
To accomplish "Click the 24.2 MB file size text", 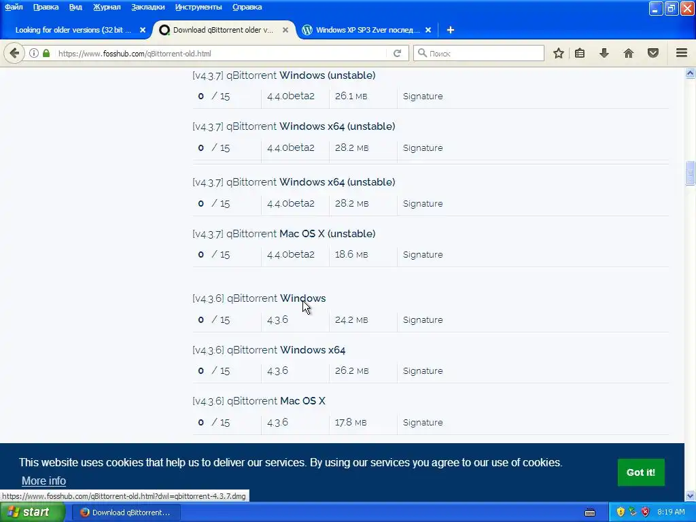I will click(351, 320).
